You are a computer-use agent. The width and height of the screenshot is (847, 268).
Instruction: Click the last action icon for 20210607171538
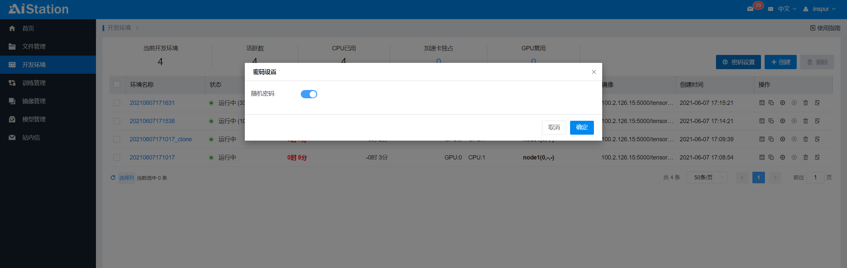(x=817, y=121)
